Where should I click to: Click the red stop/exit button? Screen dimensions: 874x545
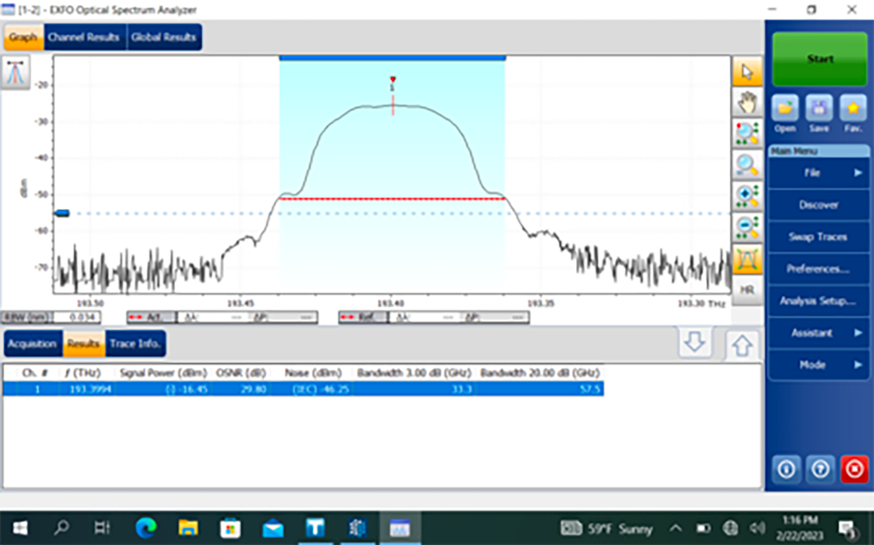(854, 469)
